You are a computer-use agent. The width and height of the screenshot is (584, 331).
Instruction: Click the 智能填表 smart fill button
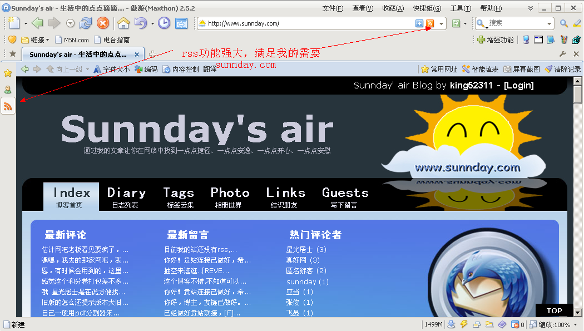pos(480,69)
